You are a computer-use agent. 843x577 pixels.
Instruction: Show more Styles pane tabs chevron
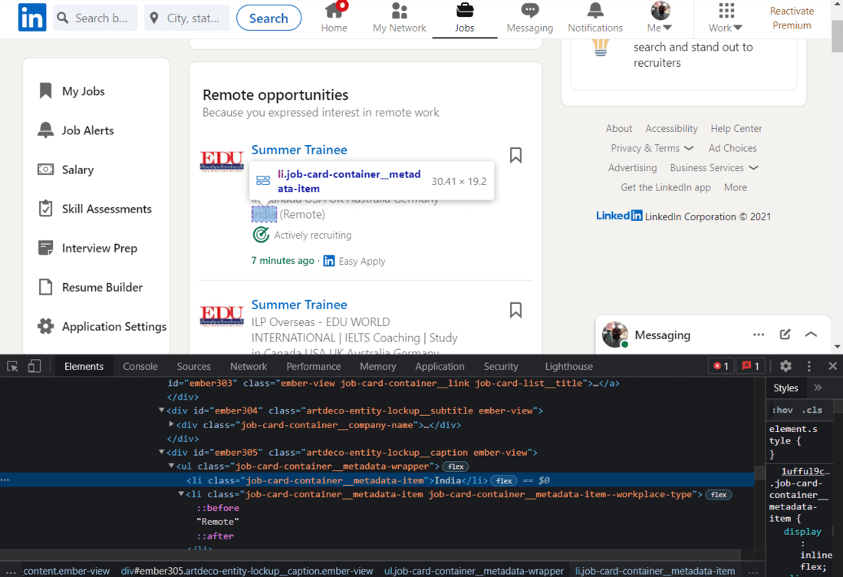(x=818, y=387)
